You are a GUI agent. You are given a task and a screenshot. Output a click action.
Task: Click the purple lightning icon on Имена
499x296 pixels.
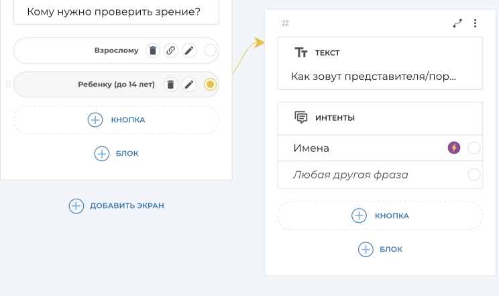pos(454,148)
